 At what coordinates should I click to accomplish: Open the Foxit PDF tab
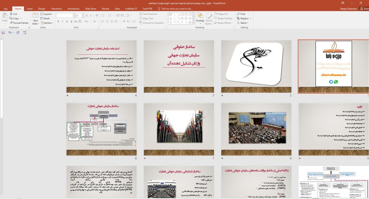pos(147,9)
